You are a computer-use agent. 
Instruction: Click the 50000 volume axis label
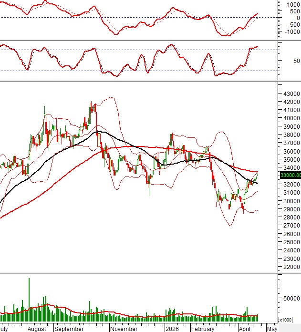pyautogui.click(x=291, y=299)
